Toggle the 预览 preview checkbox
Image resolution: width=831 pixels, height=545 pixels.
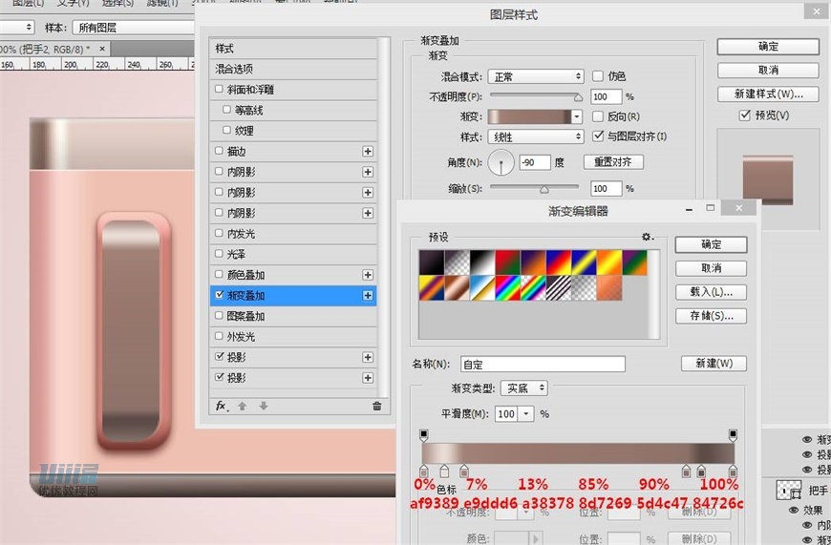pyautogui.click(x=745, y=115)
